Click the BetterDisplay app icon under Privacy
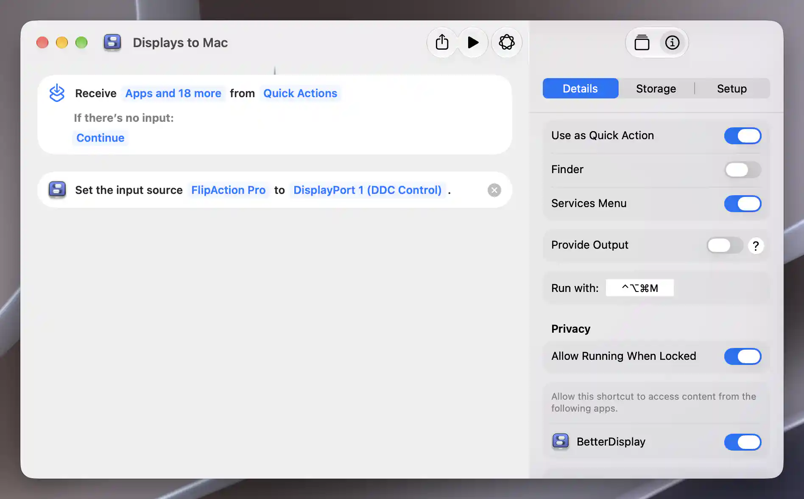The height and width of the screenshot is (499, 804). click(x=560, y=441)
